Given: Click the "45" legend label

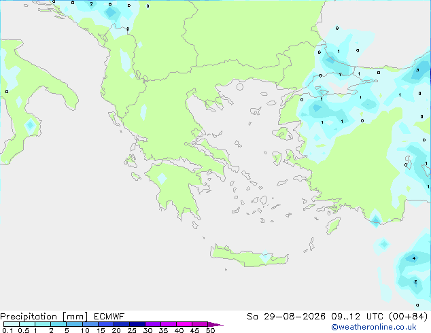Looking at the screenshot, I should tap(194, 330).
